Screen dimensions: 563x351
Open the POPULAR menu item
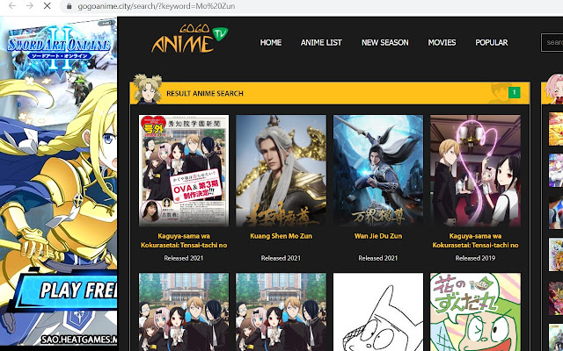coord(492,43)
